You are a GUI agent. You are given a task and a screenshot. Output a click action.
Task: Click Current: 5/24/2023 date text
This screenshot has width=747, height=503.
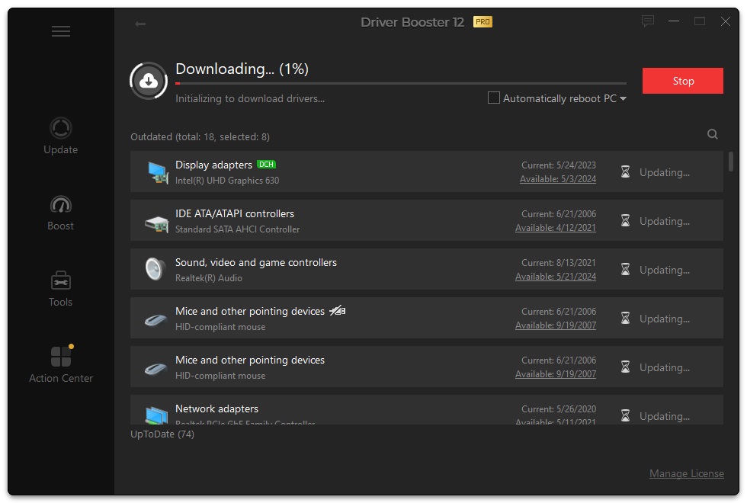558,165
